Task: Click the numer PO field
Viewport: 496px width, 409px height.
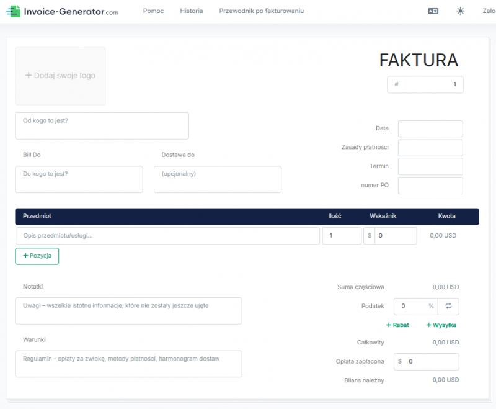Action: click(x=430, y=185)
